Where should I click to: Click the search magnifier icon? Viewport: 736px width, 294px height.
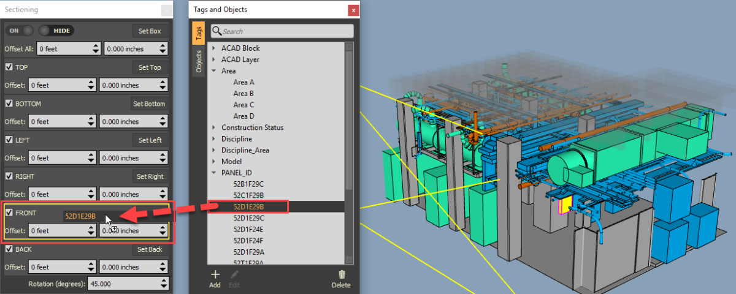tap(217, 31)
